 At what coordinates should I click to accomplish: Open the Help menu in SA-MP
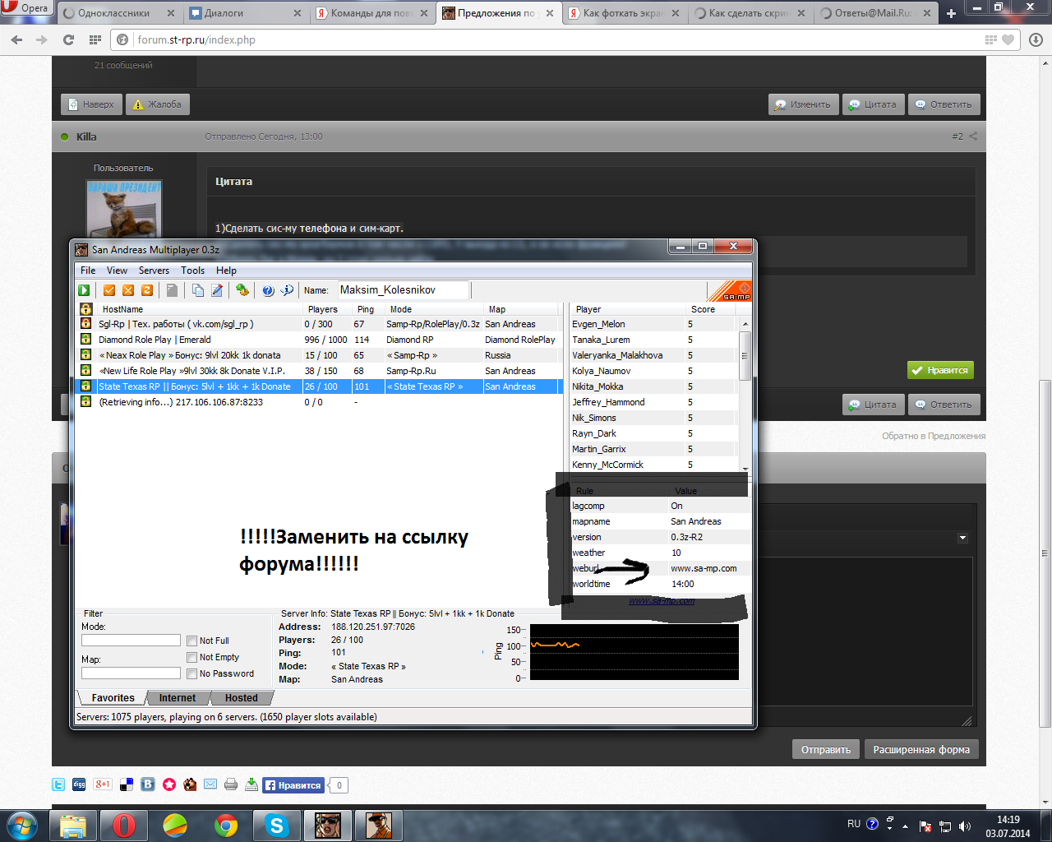click(x=226, y=271)
